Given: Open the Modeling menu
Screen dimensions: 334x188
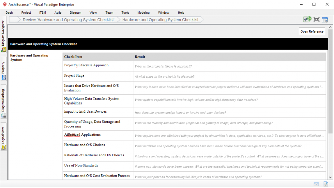Looking at the screenshot, I should click(144, 13).
